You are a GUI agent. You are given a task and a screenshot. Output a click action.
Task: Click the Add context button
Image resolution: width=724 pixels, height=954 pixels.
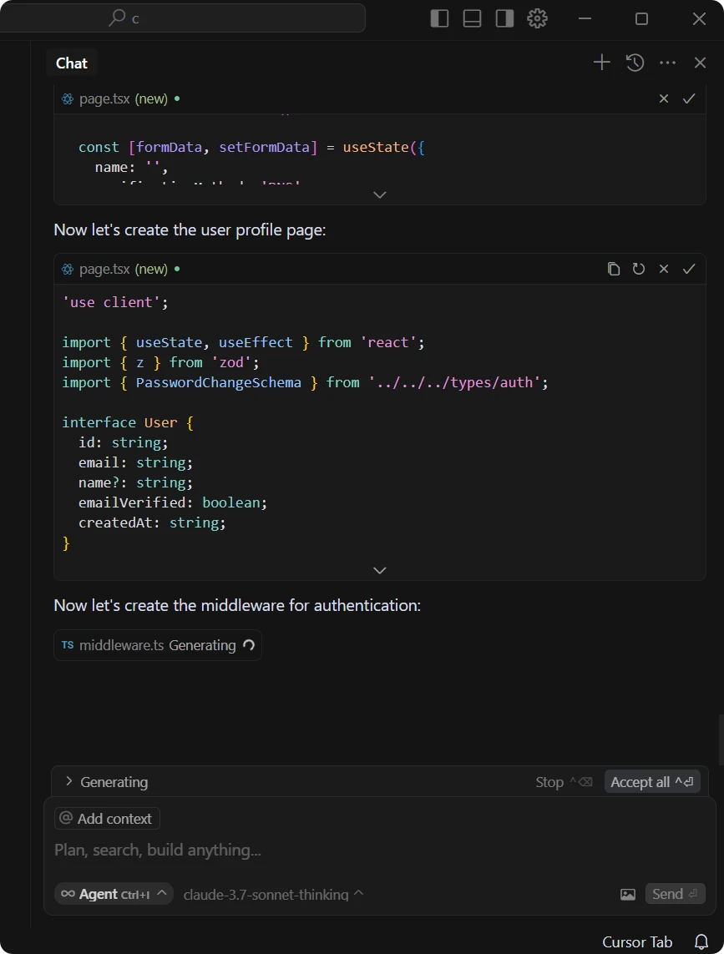[107, 819]
